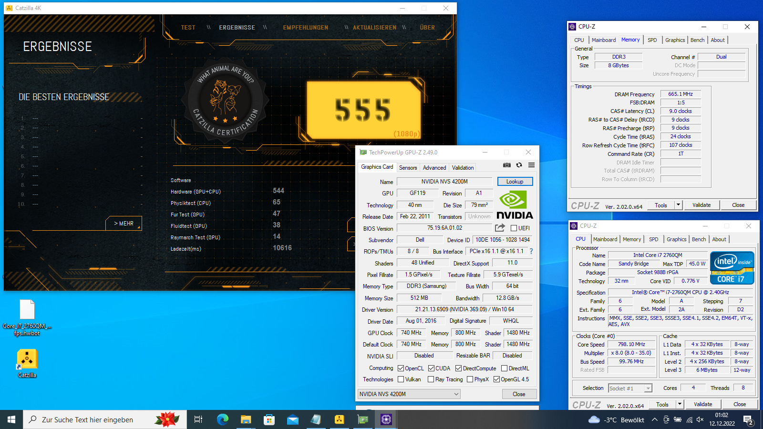The height and width of the screenshot is (429, 763).
Task: Click the BIOS version export share icon
Action: [500, 228]
